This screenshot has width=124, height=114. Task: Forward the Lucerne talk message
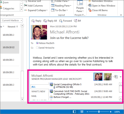(65, 21)
